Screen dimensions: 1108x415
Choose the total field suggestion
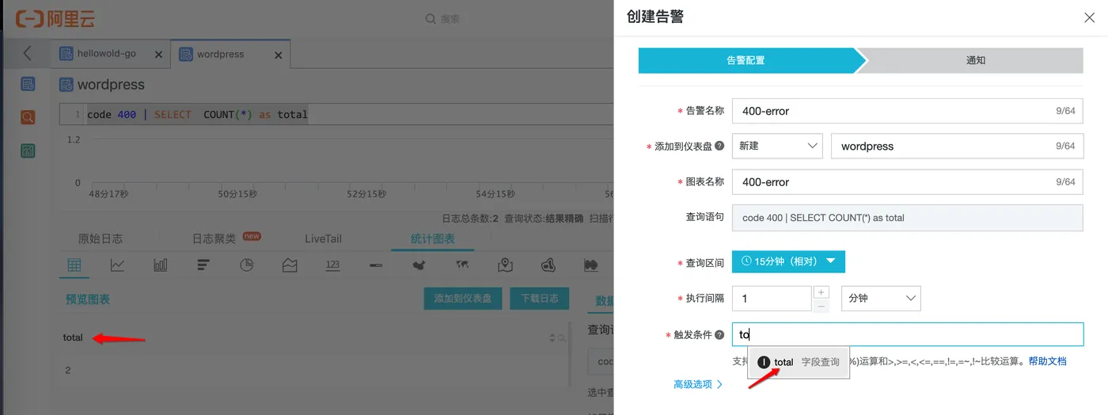pos(799,362)
